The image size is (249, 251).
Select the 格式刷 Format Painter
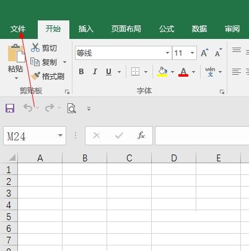[48, 77]
